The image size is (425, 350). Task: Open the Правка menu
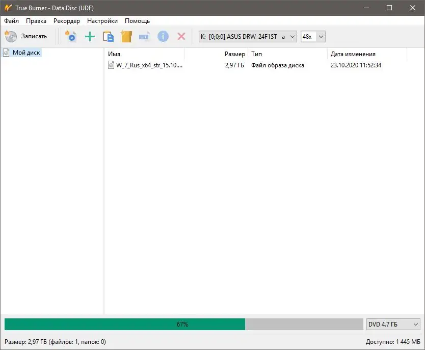click(36, 21)
